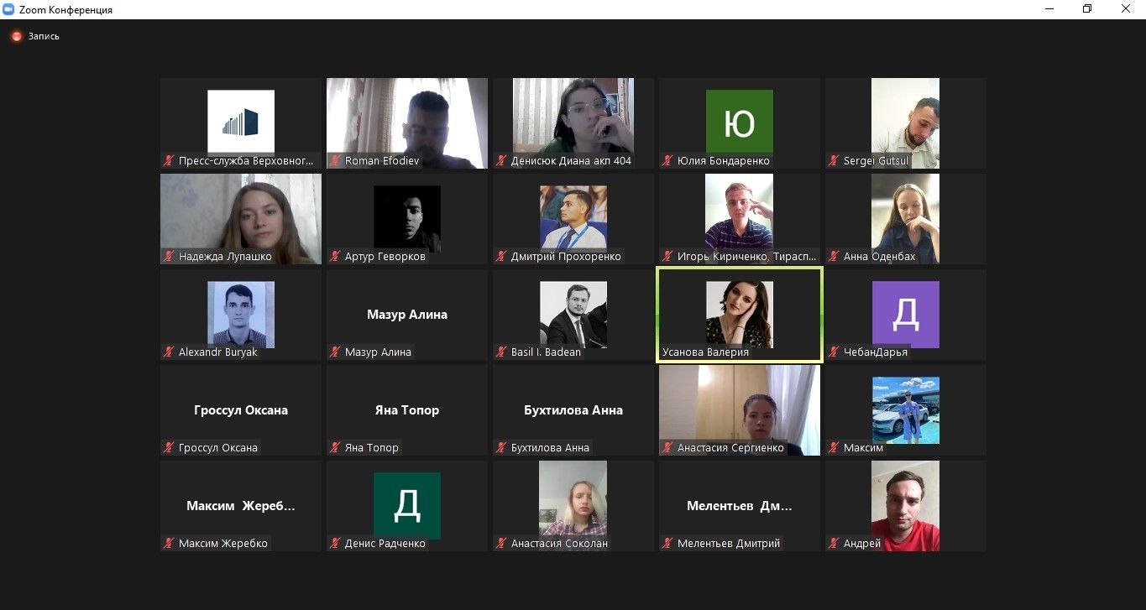Click muted mic icon beside Надежда Лупашко
The width and height of the screenshot is (1146, 610).
169,256
